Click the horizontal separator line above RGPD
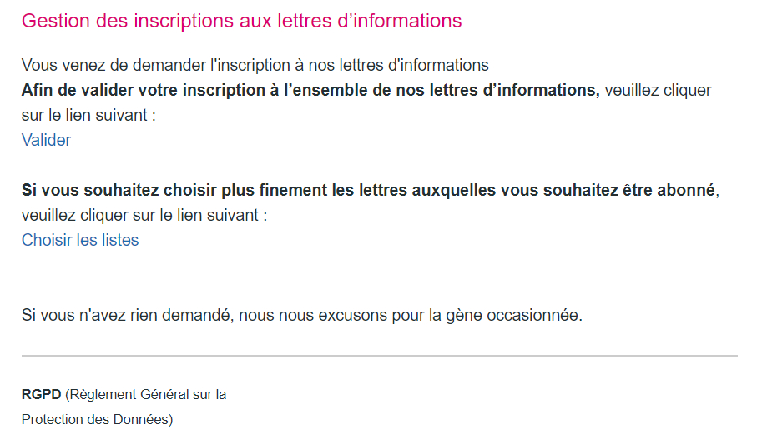 (x=380, y=356)
